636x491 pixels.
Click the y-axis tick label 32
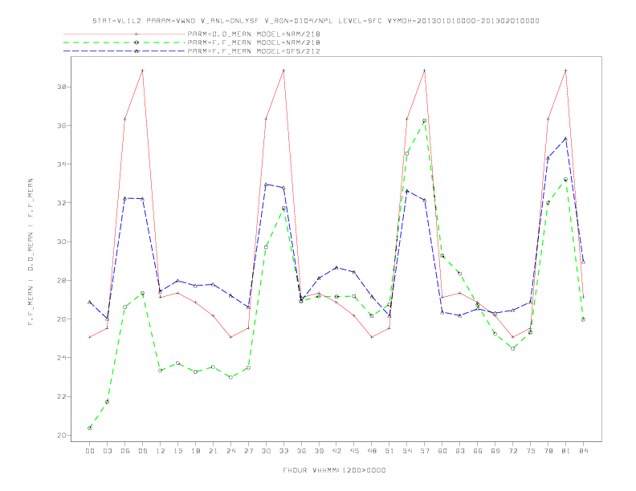tap(62, 203)
